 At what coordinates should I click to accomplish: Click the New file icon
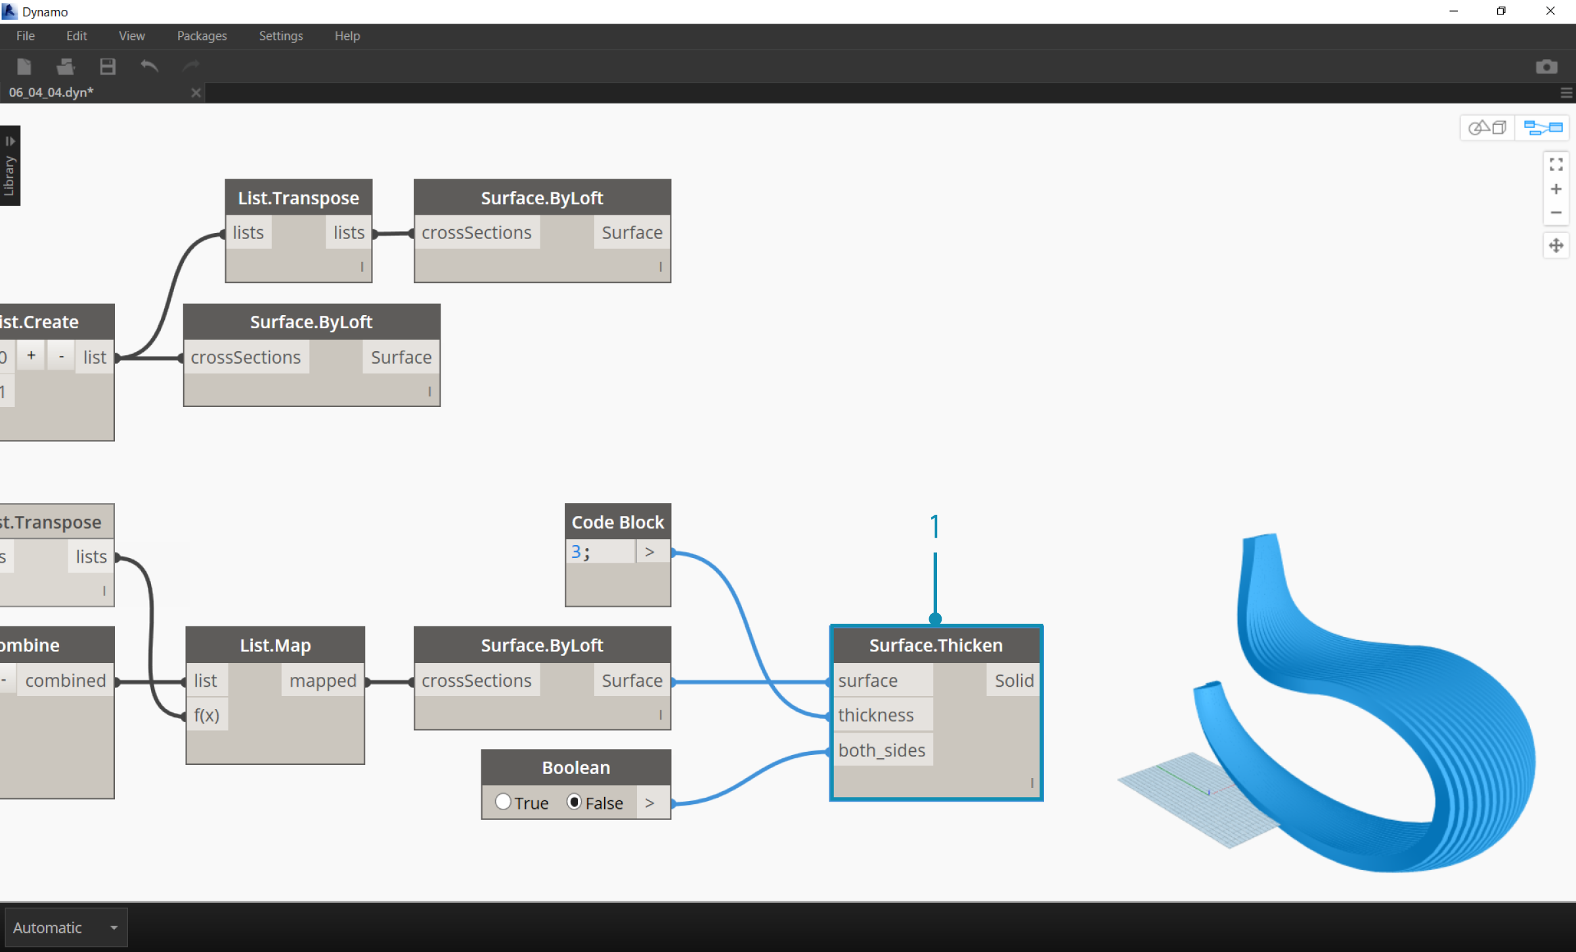click(x=24, y=66)
